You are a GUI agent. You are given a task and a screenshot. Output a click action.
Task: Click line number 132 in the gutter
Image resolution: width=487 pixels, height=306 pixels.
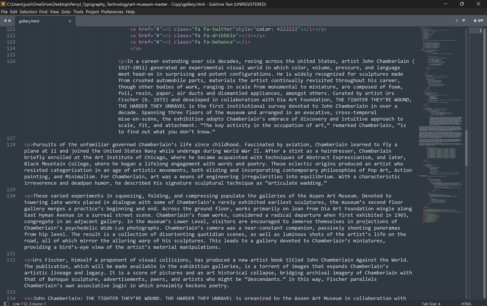tap(11, 260)
